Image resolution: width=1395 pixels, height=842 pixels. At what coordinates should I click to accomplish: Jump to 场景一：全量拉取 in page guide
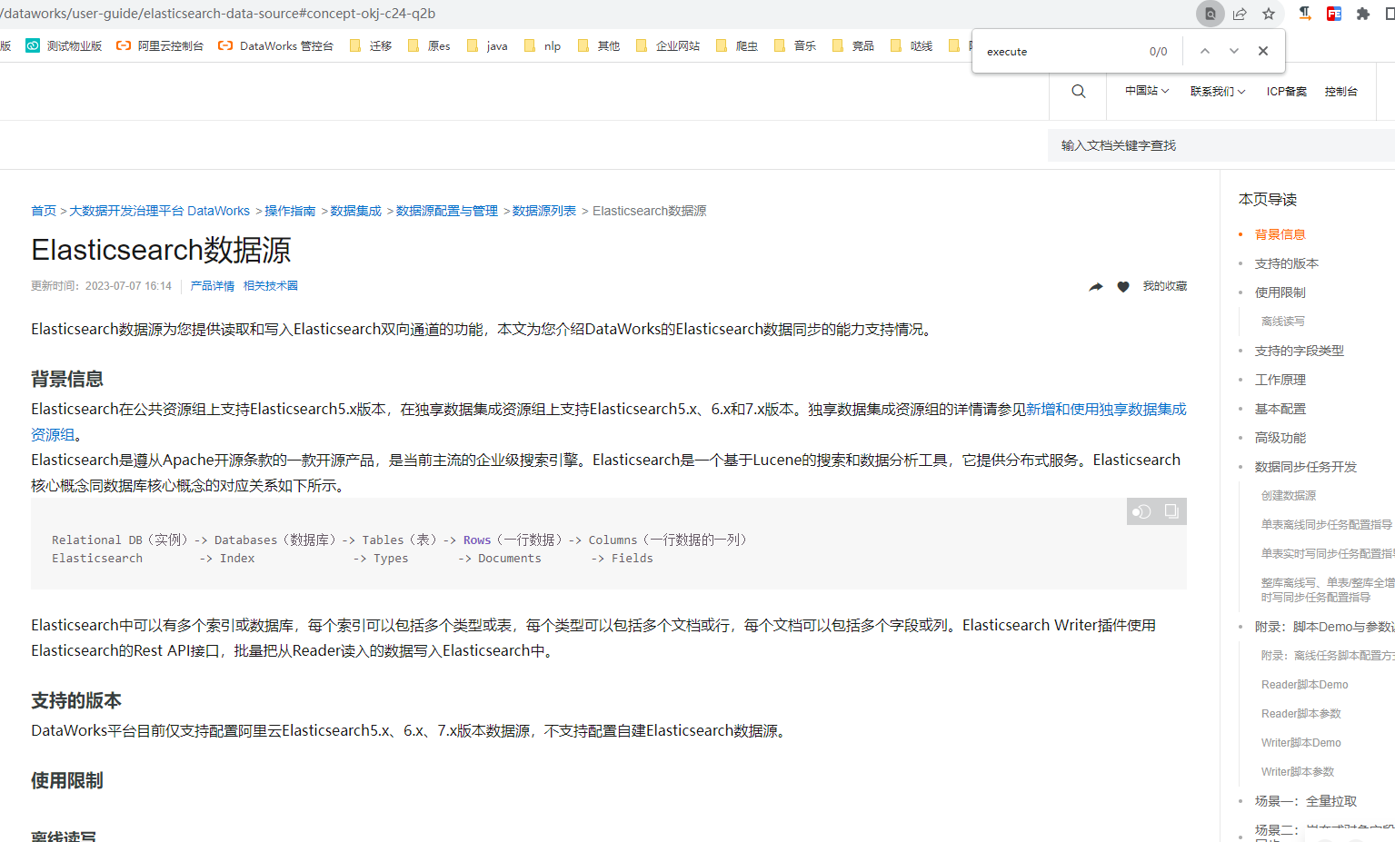(x=1306, y=801)
